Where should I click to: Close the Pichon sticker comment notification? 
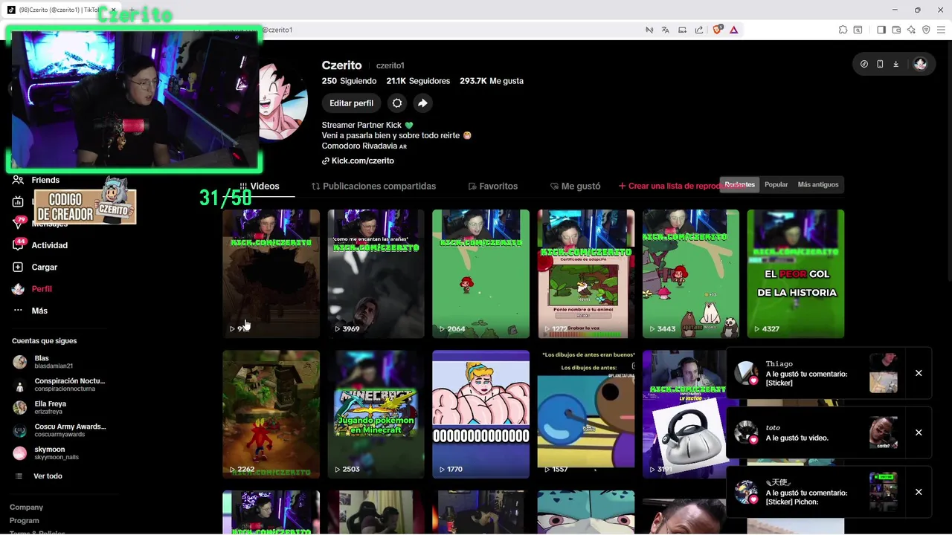tap(919, 492)
